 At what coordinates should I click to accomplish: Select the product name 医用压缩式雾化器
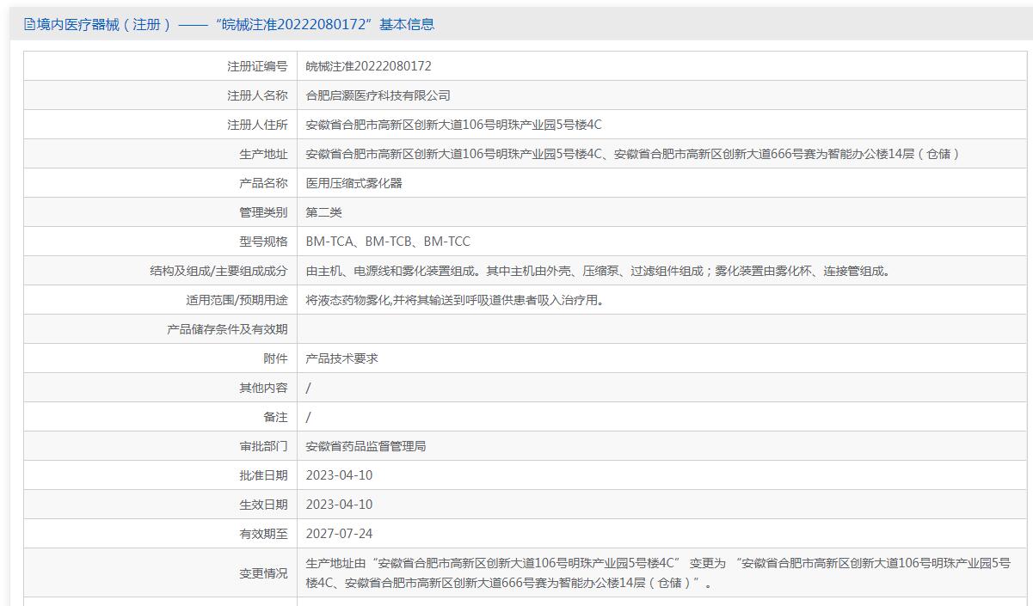354,183
